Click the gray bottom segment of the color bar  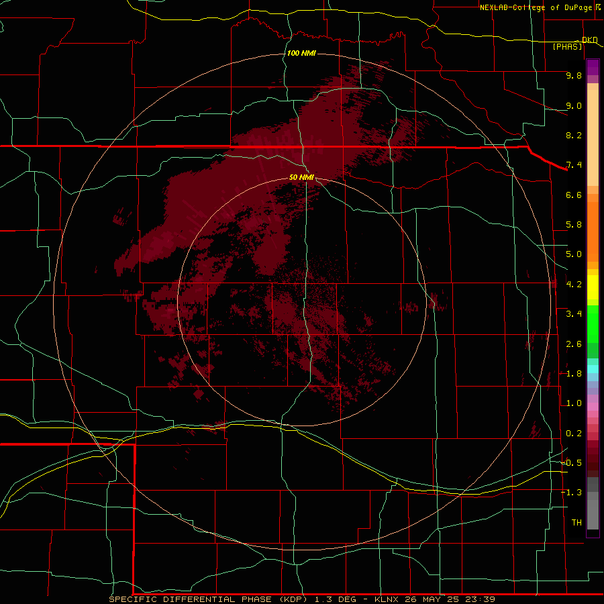click(x=593, y=514)
